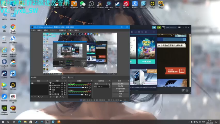Viewport: 220px width, 124px height.
Task: Open the 工具 menu in OBS
Action: click(x=70, y=30)
